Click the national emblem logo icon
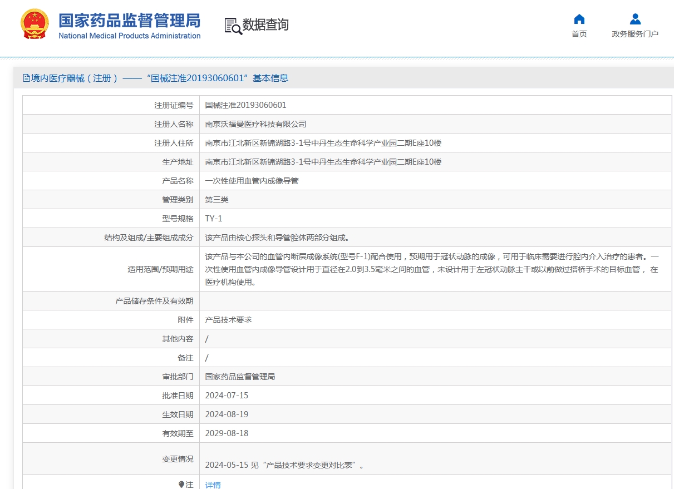The image size is (674, 489). click(x=35, y=24)
